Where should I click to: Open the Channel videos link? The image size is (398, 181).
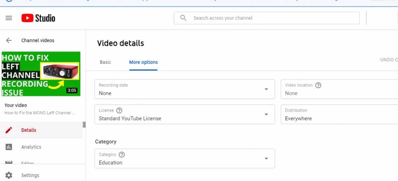[x=38, y=41]
